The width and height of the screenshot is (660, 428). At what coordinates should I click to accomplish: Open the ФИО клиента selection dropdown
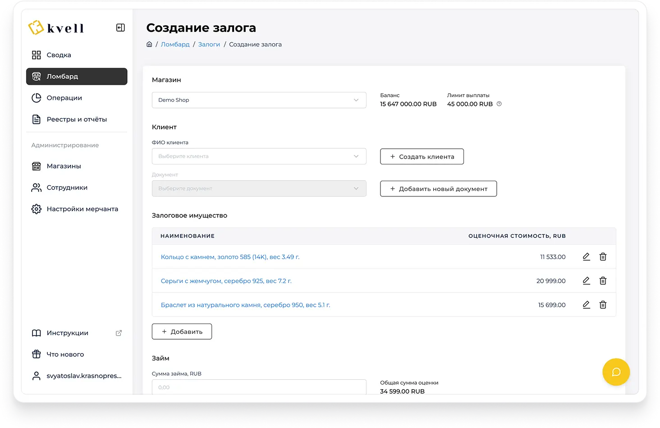259,156
